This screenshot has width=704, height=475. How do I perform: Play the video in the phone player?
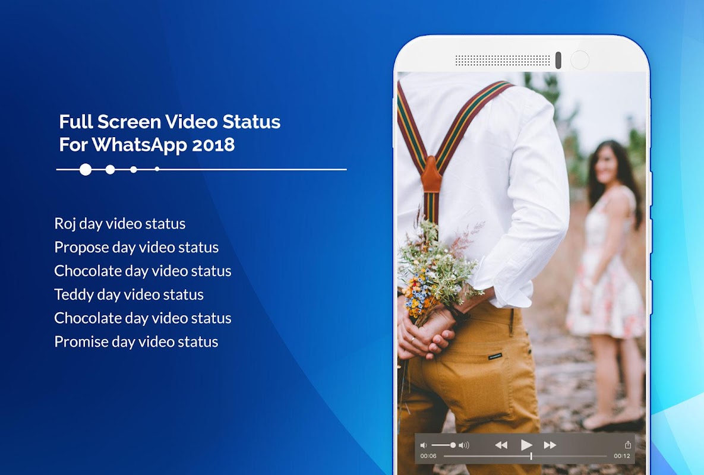(x=526, y=445)
